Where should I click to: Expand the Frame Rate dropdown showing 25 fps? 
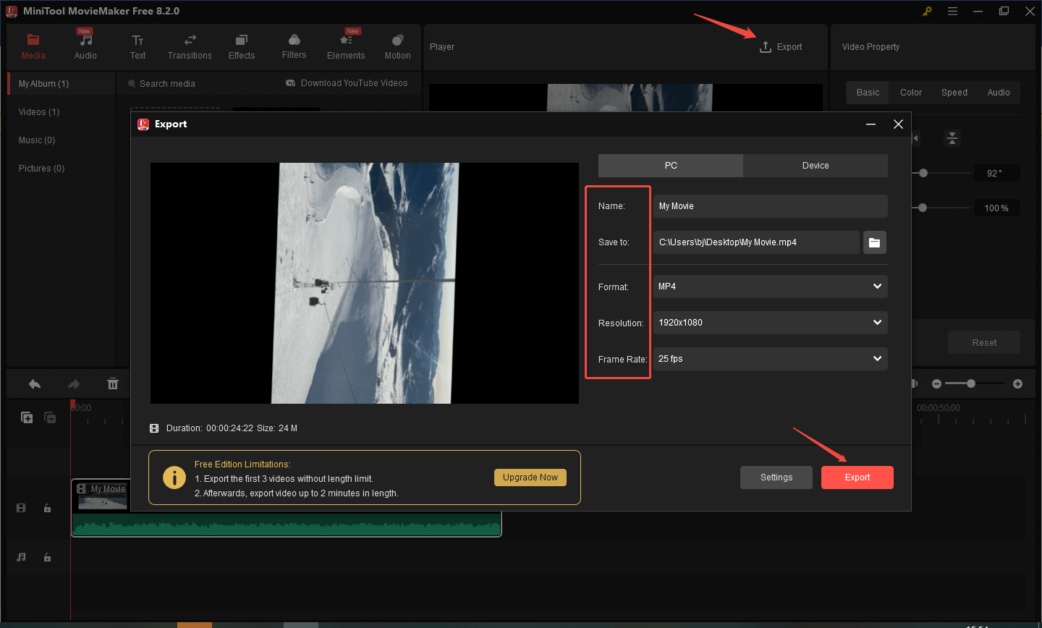pos(770,359)
